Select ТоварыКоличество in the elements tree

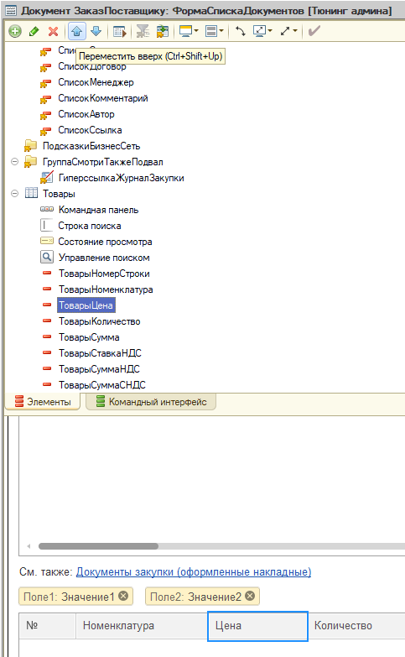pyautogui.click(x=99, y=321)
